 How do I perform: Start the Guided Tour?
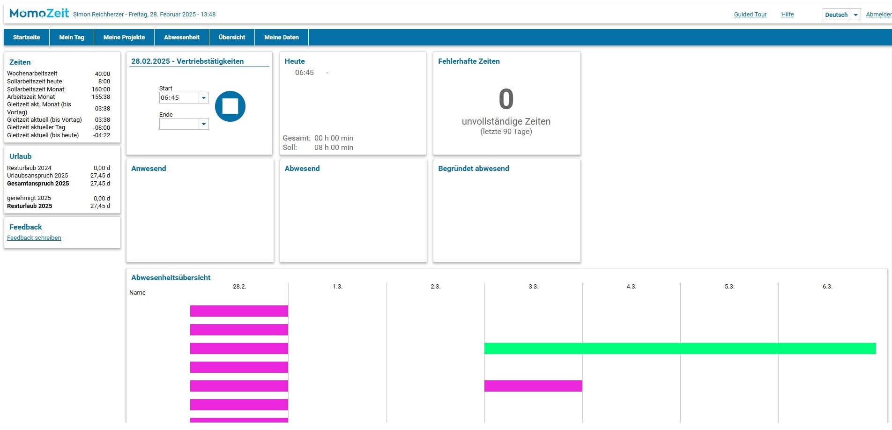(x=750, y=15)
